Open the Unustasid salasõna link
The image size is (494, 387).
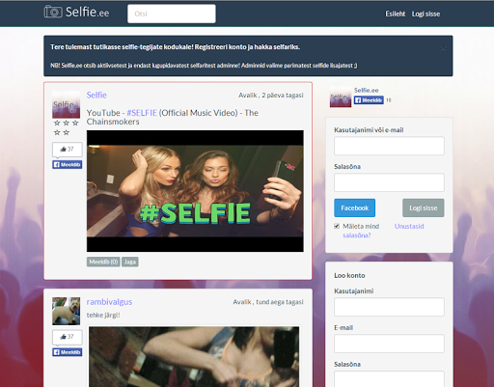tap(383, 231)
